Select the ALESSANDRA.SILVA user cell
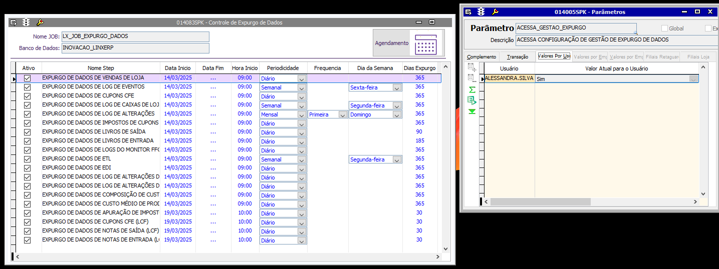 (509, 78)
